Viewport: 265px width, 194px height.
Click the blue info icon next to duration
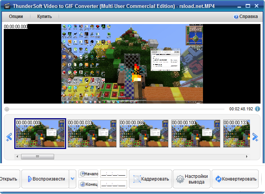(257, 109)
